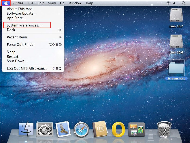Launch Safari compass in Dock

point(81,129)
